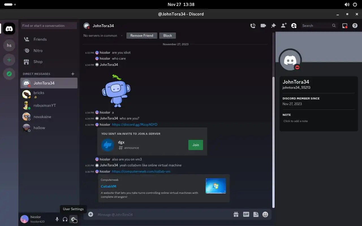Screen dimensions: 362x226
Task: Open Nitro page
Action: (49, 51)
